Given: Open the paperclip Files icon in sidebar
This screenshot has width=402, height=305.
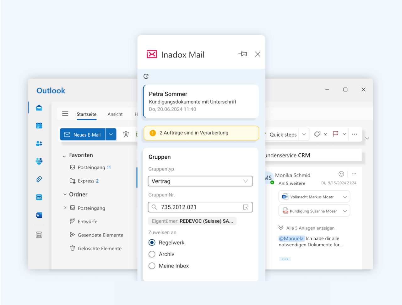Looking at the screenshot, I should click(39, 179).
